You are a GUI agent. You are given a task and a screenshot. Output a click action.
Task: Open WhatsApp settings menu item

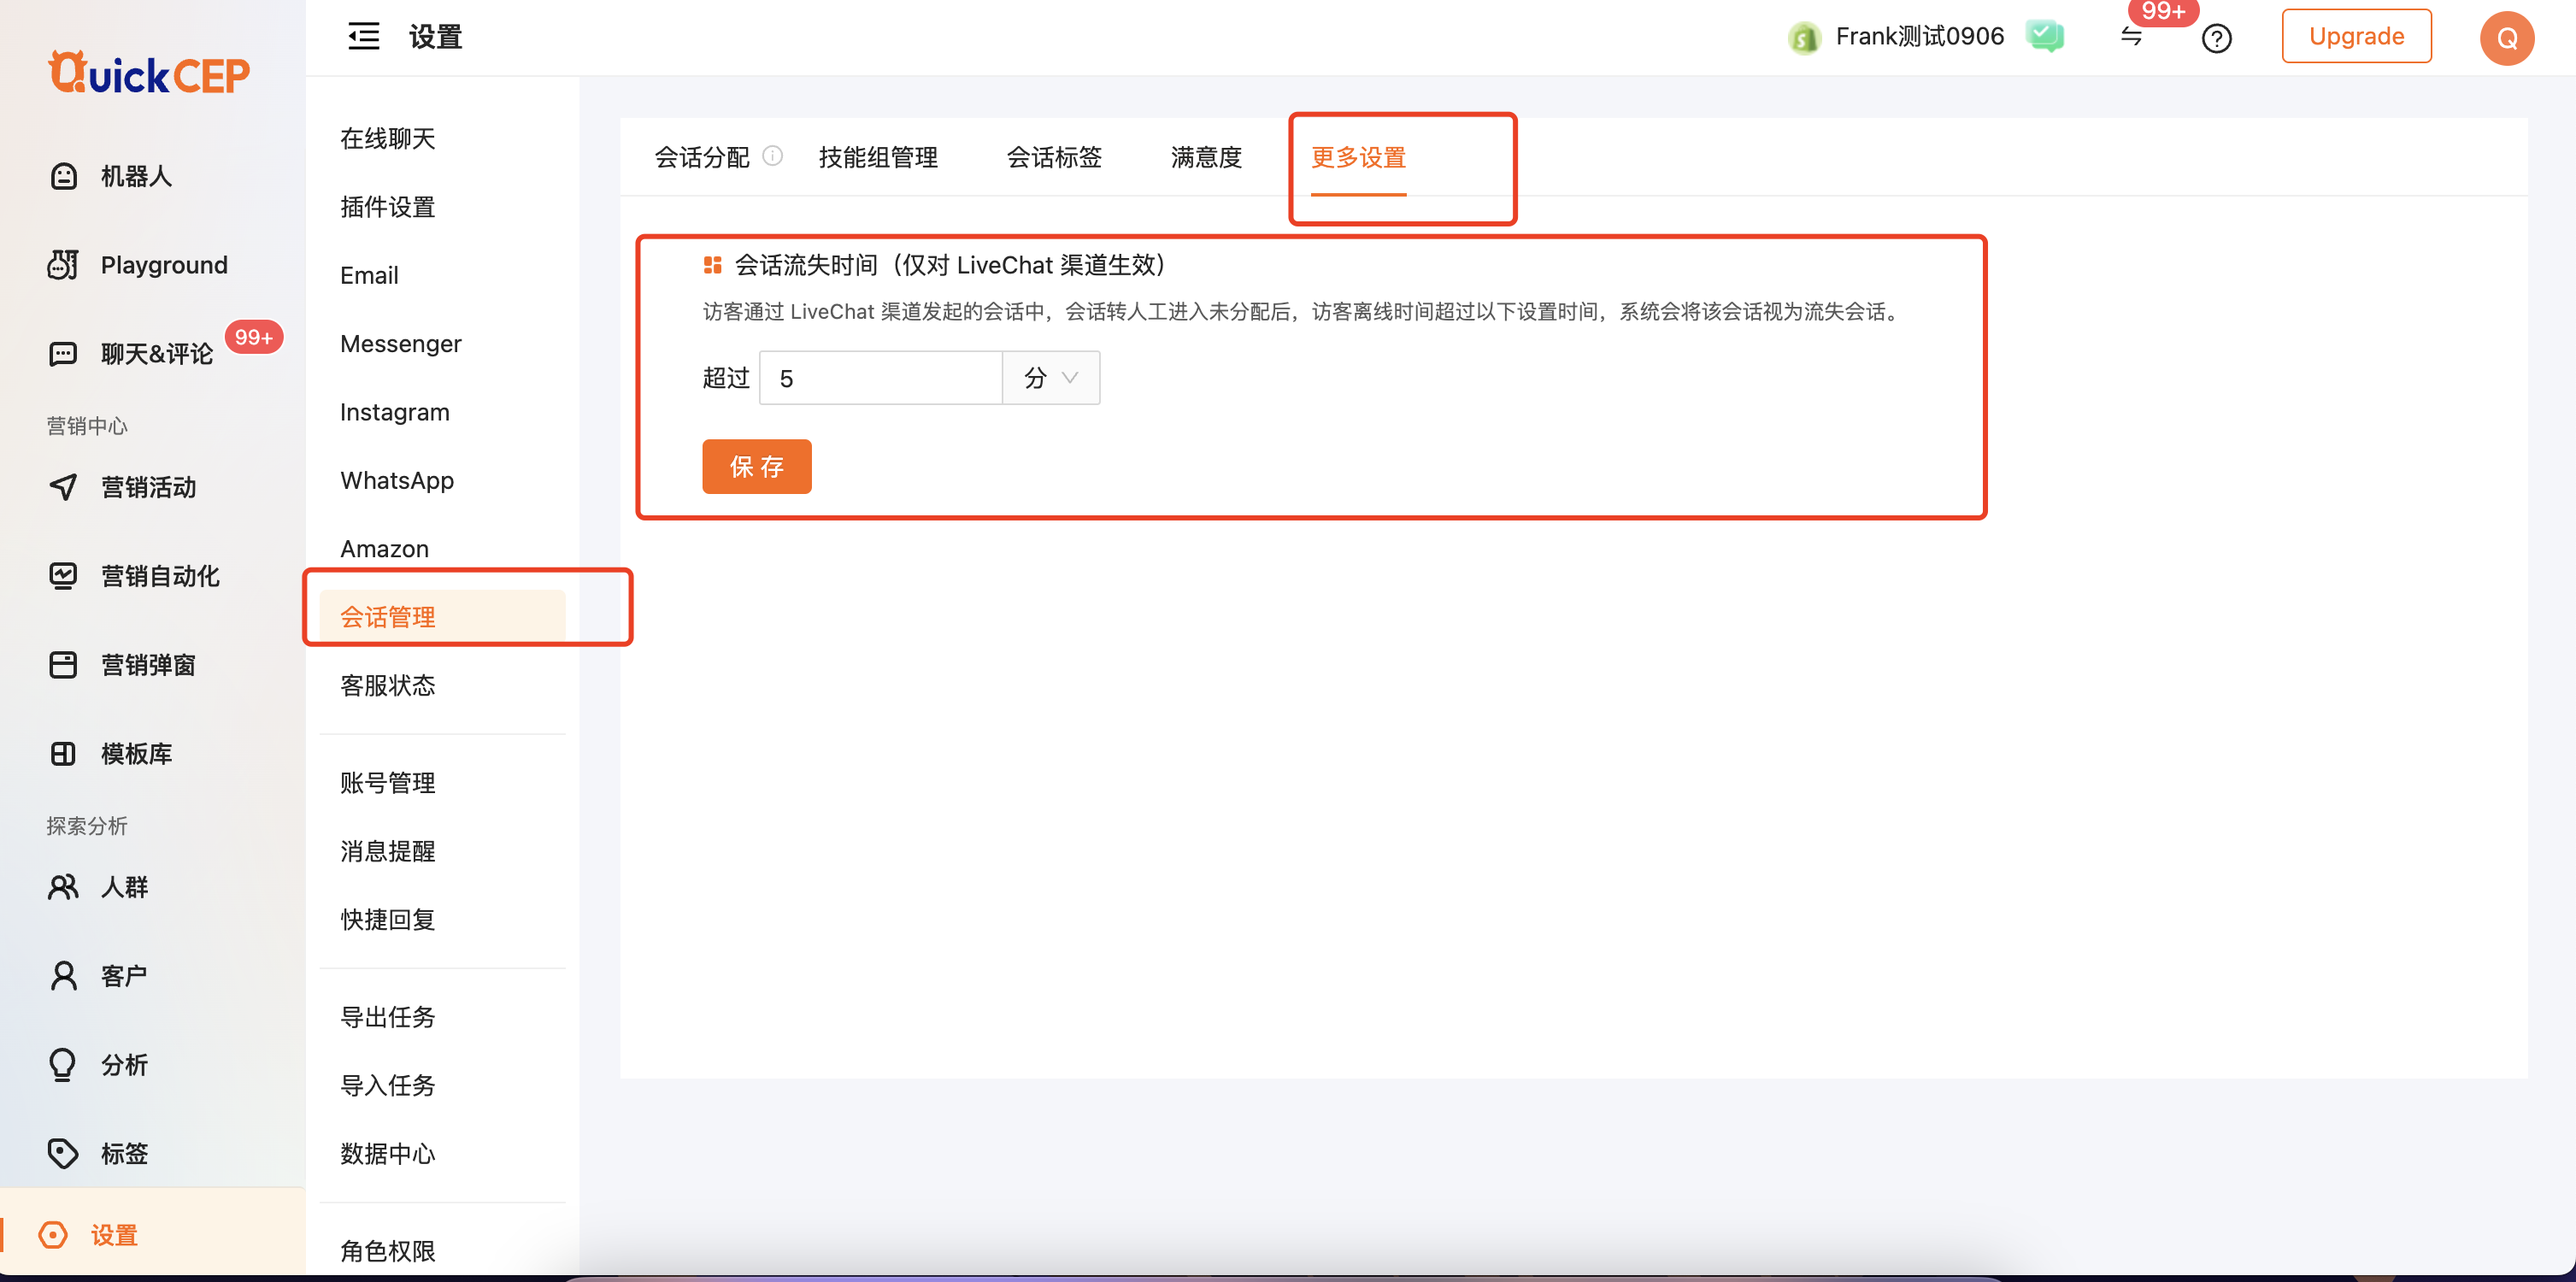[396, 480]
